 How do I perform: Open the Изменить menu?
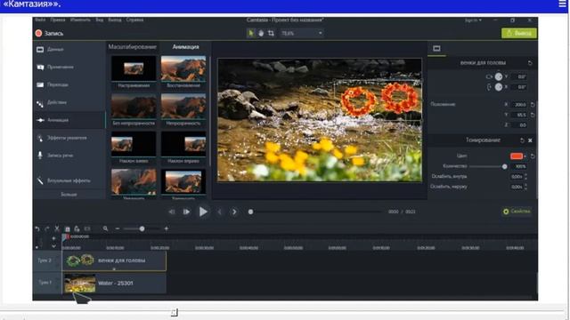(x=80, y=20)
